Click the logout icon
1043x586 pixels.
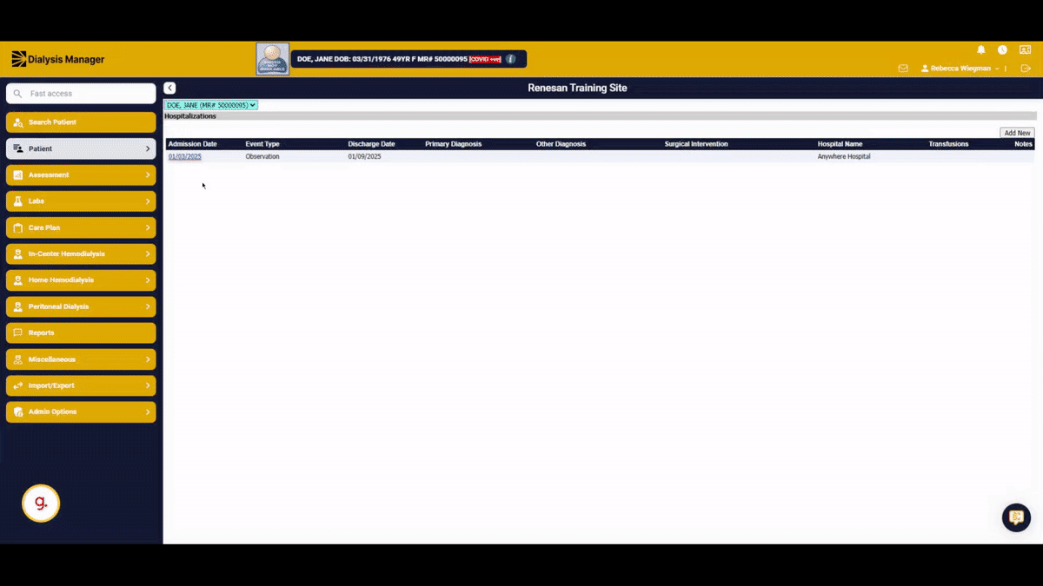[1026, 69]
